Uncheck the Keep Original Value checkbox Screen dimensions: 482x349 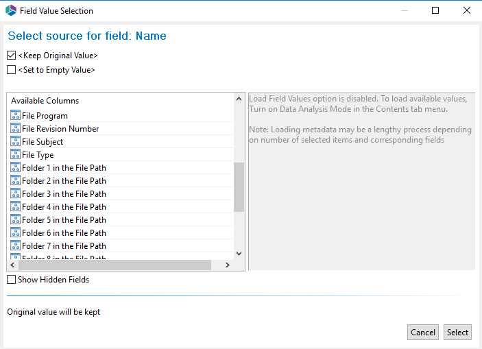(12, 56)
